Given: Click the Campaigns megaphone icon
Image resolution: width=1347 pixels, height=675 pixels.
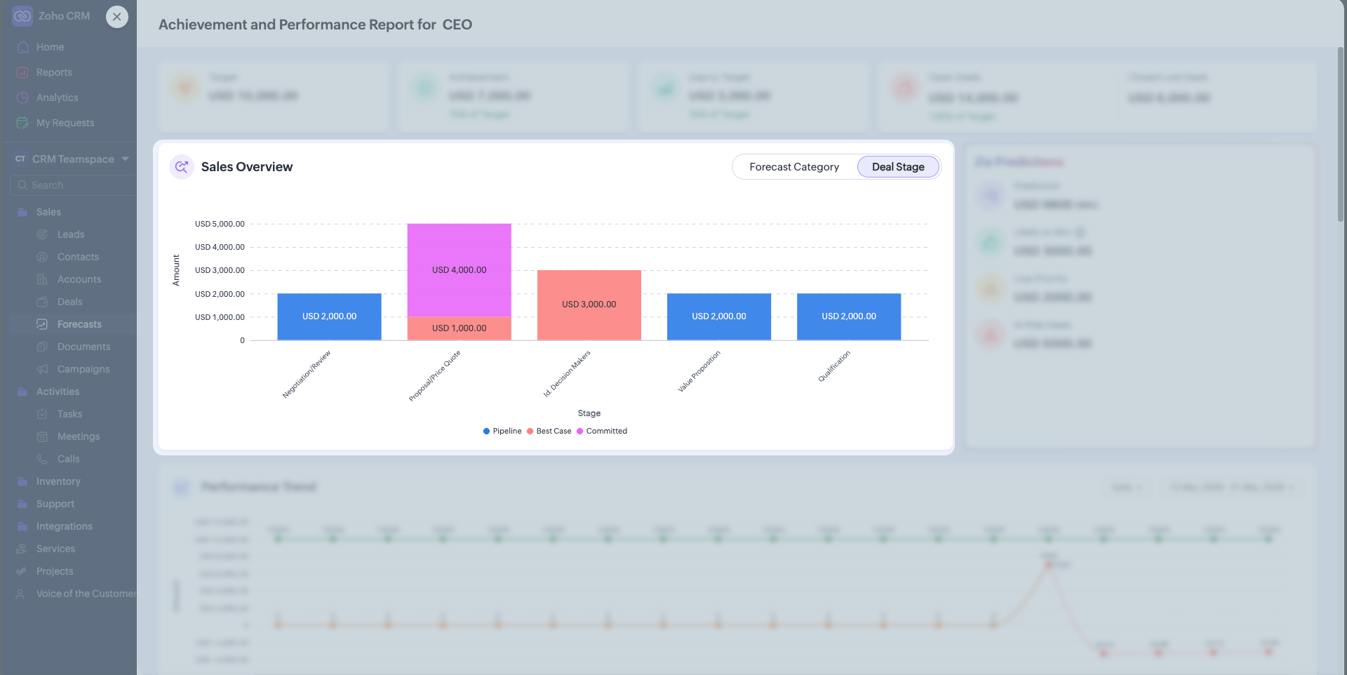Looking at the screenshot, I should 42,369.
